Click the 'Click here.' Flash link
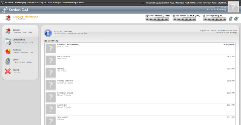 [x=222, y=3]
